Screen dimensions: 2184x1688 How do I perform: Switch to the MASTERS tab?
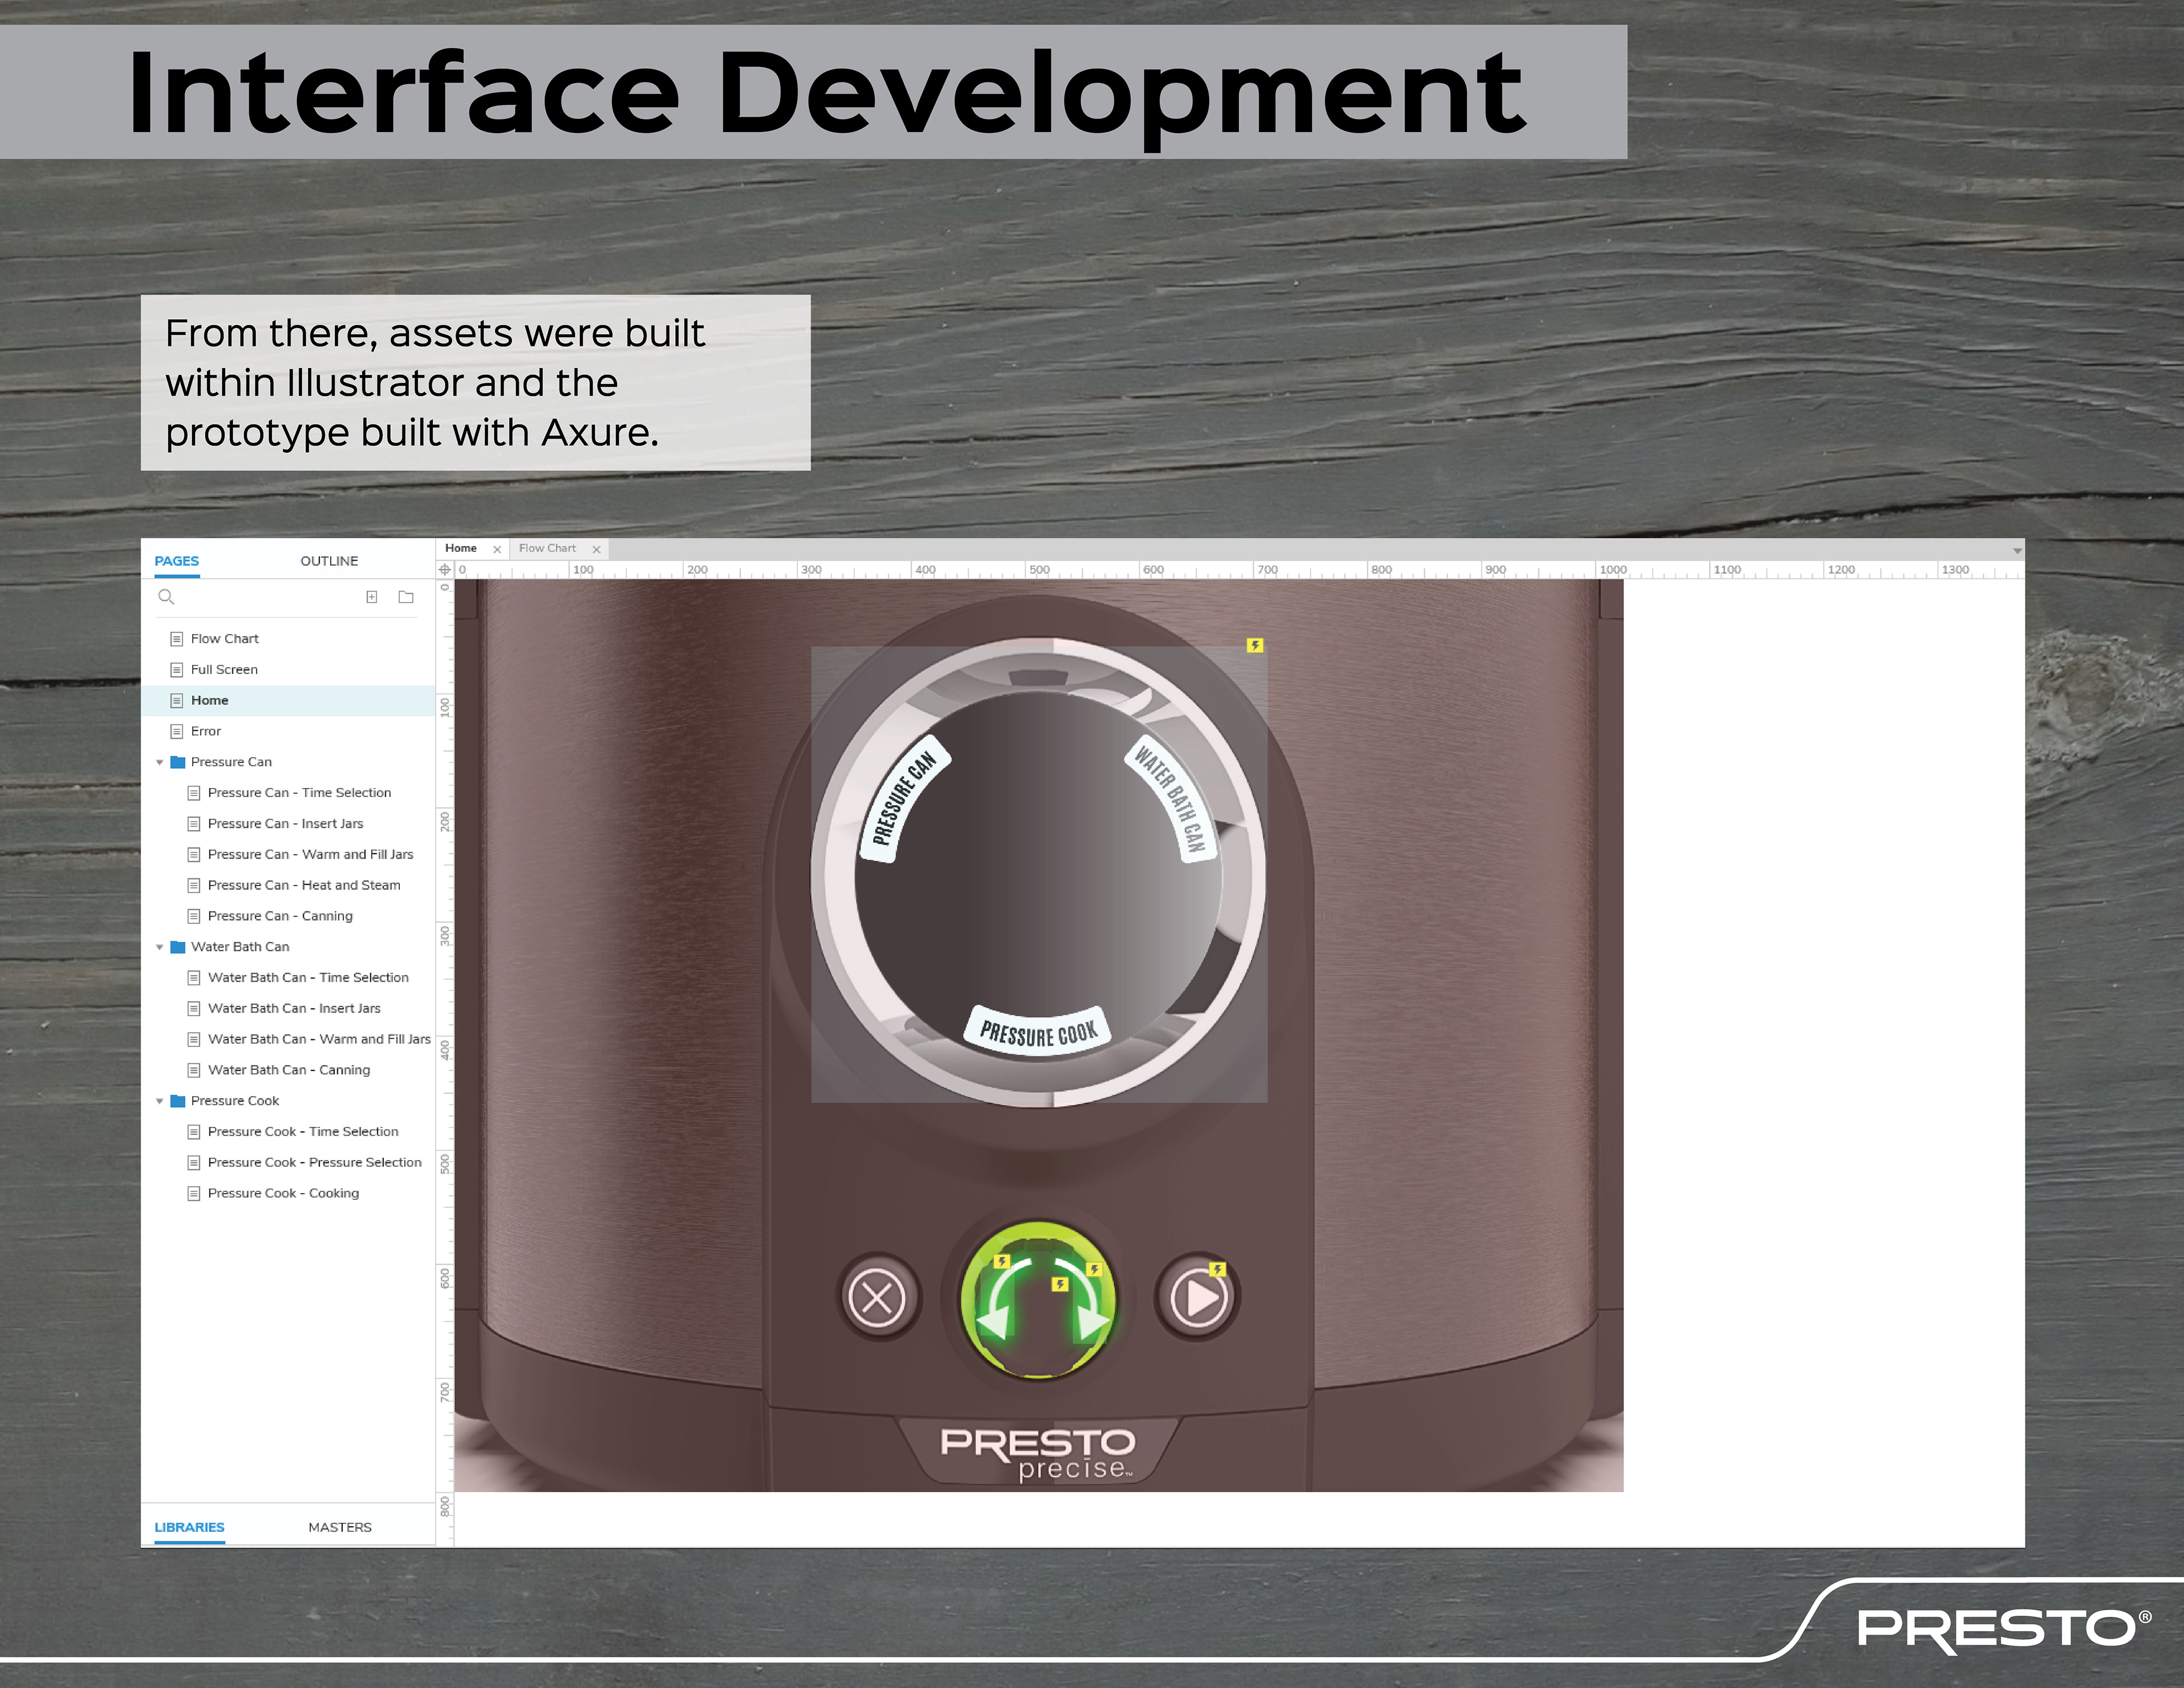(x=340, y=1527)
